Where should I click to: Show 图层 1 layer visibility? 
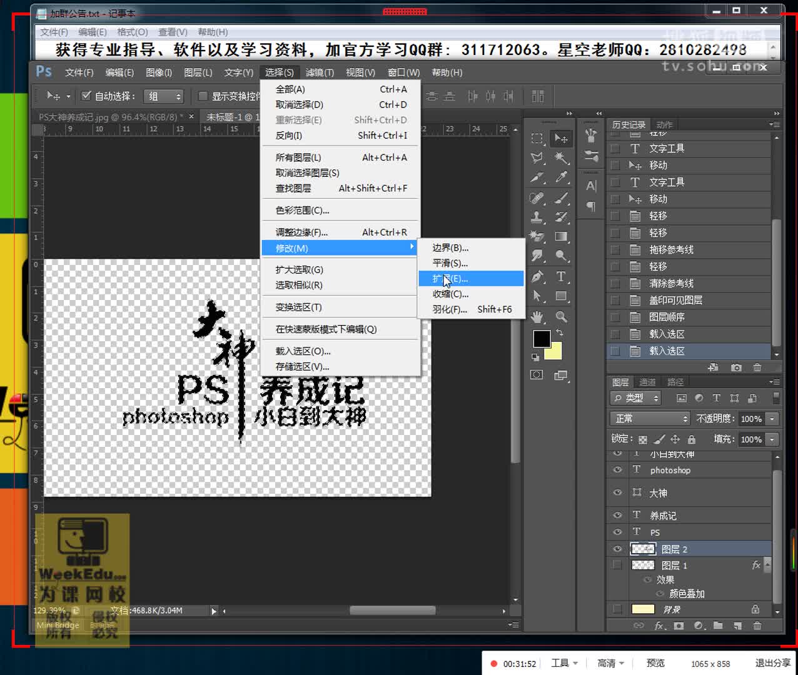click(617, 565)
